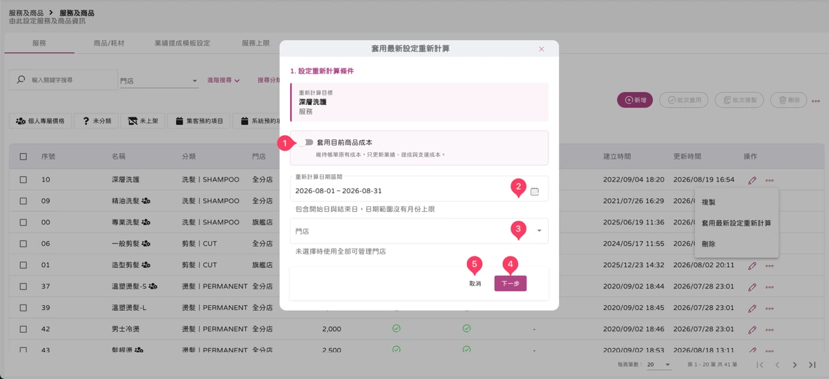
Task: Click the 服務及商品 breadcrumb link
Action: [26, 13]
